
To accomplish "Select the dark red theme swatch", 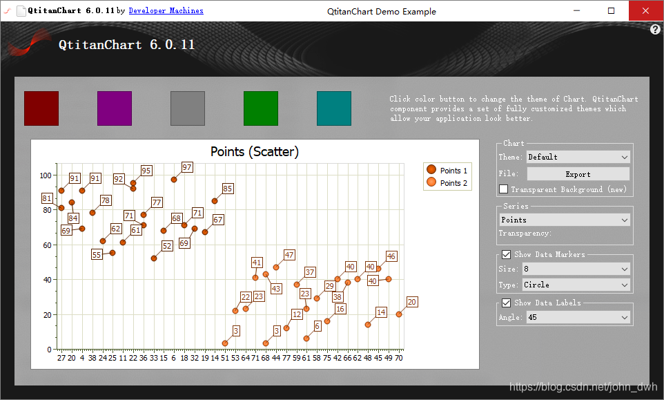I will coord(41,108).
